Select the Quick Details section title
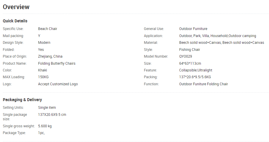Image resolution: width=269 pixels, height=142 pixels. coord(15,21)
